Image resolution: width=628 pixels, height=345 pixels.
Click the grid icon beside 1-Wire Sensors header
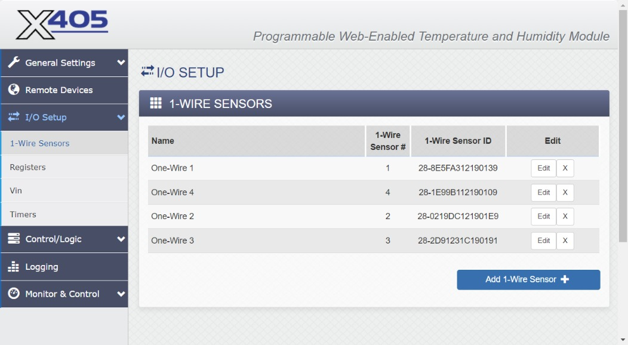point(156,103)
